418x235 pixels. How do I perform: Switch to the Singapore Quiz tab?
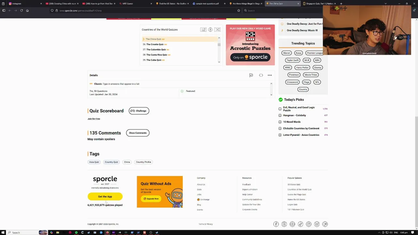coord(318,4)
